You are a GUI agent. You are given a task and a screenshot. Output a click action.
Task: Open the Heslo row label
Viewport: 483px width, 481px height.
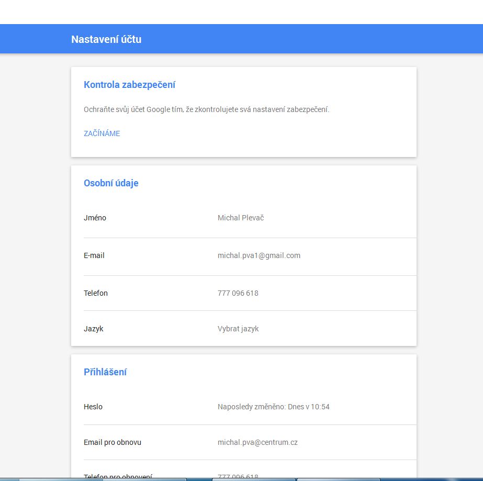pyautogui.click(x=93, y=407)
